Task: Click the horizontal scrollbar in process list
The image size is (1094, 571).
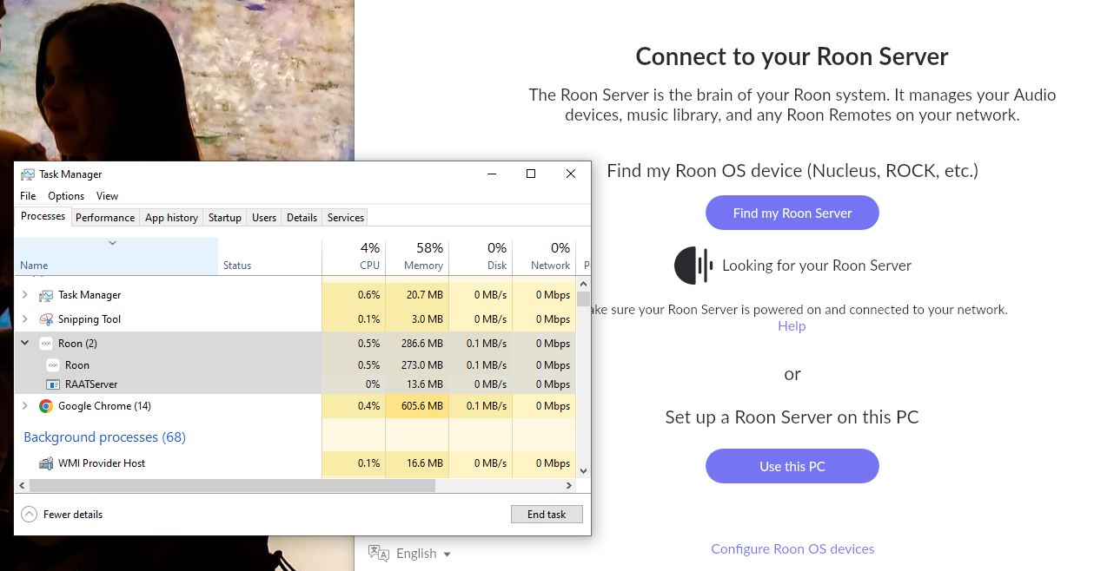Action: click(x=226, y=486)
